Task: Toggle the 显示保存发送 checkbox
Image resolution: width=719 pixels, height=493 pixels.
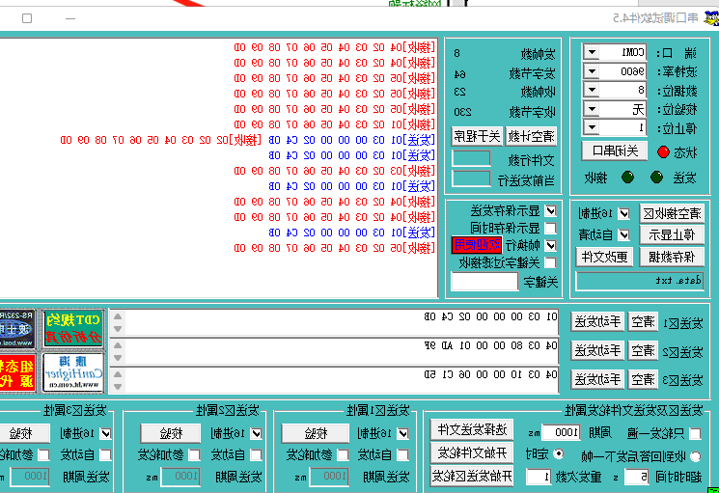Action: pyautogui.click(x=551, y=210)
